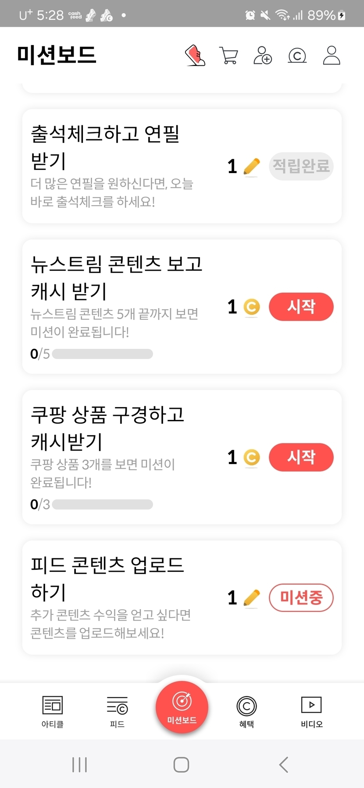This screenshot has width=364, height=788.
Task: Open the shopping cart icon
Action: click(228, 56)
